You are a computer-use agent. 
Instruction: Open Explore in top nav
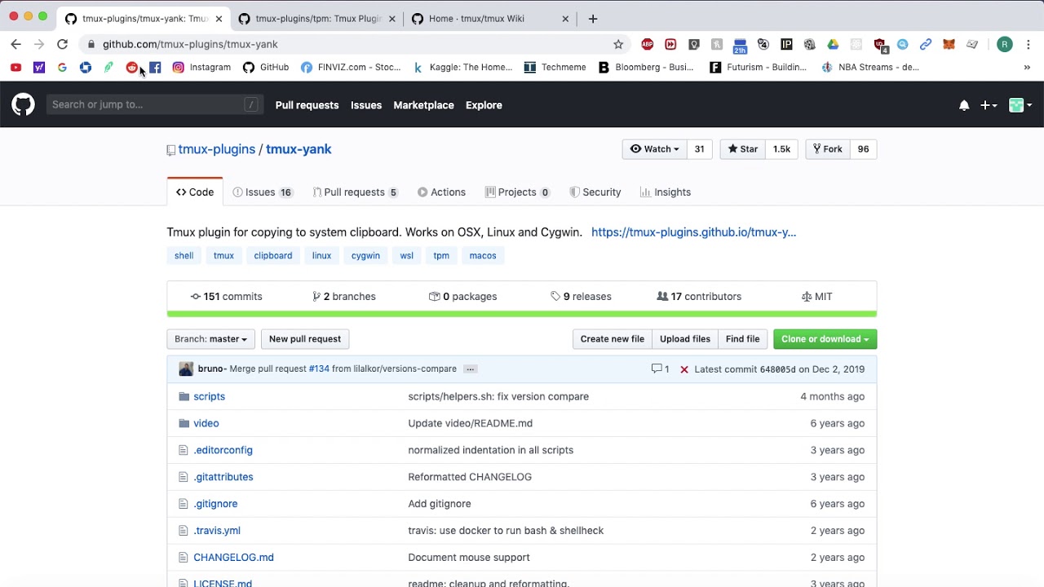(484, 105)
